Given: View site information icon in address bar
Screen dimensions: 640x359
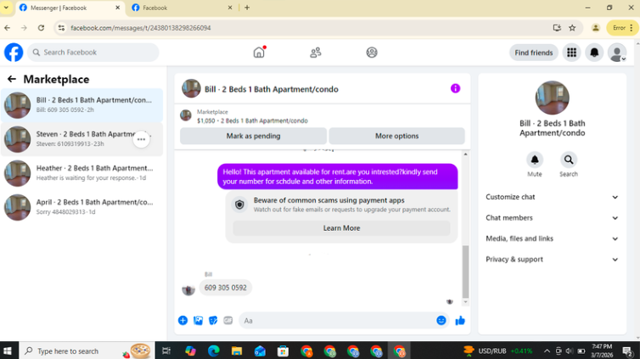Looking at the screenshot, I should tap(61, 28).
